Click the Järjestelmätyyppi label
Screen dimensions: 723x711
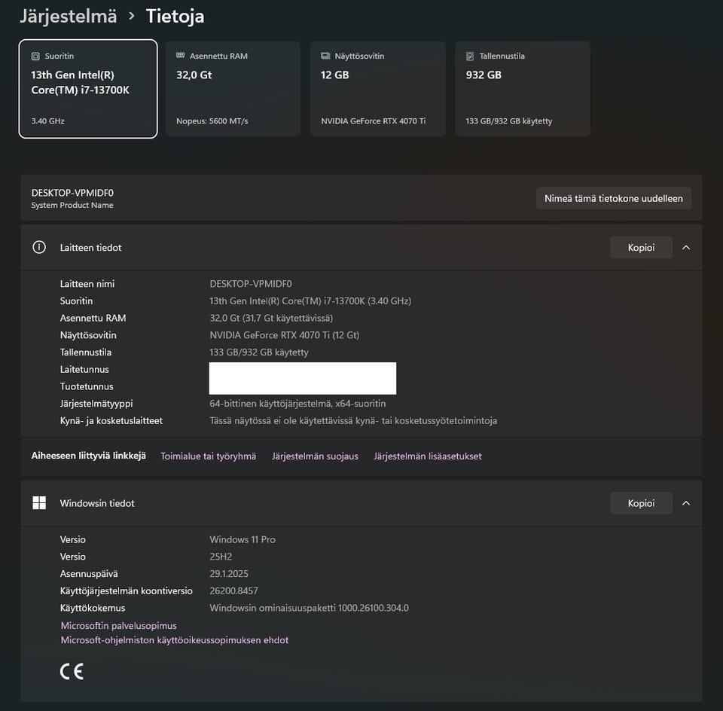[96, 404]
